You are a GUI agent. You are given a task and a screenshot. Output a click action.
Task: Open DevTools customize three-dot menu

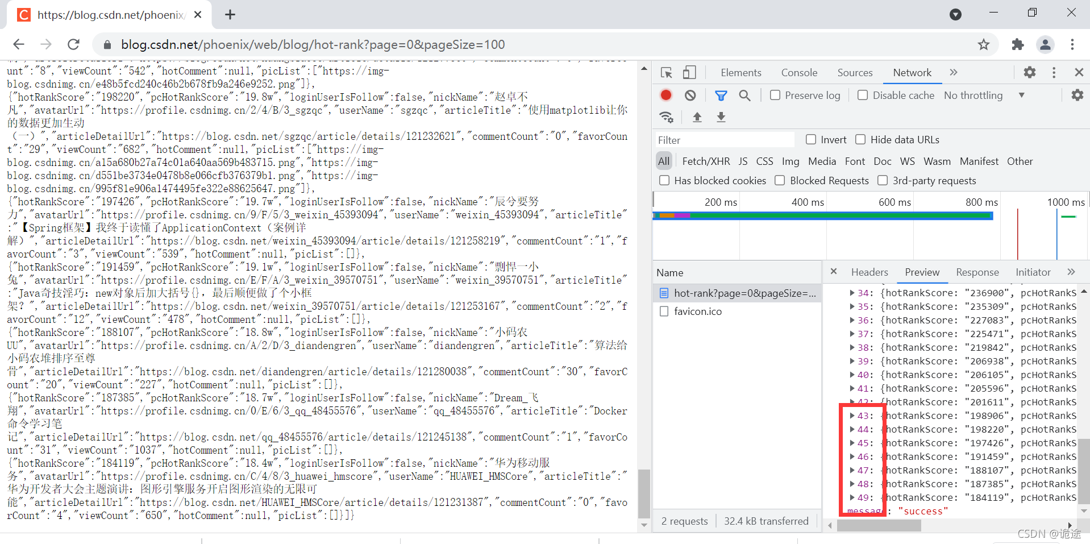tap(1054, 72)
